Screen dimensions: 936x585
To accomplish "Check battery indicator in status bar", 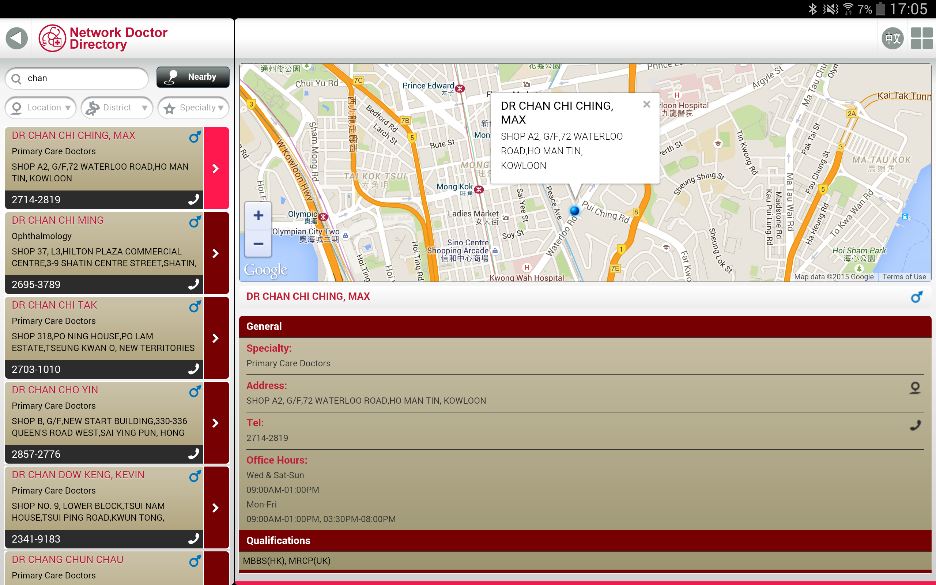I will pyautogui.click(x=881, y=9).
